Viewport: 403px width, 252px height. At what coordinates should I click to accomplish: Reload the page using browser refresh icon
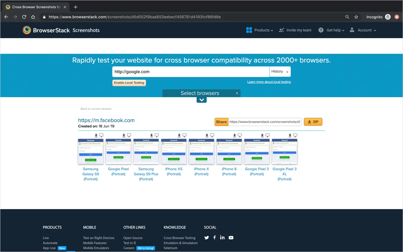click(x=24, y=17)
